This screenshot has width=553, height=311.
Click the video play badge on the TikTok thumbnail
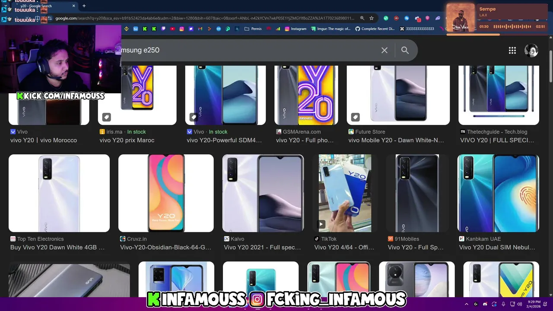[321, 224]
